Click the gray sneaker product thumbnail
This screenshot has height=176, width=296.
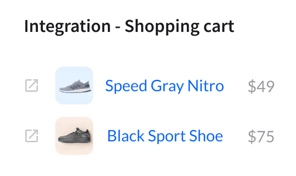tap(74, 85)
